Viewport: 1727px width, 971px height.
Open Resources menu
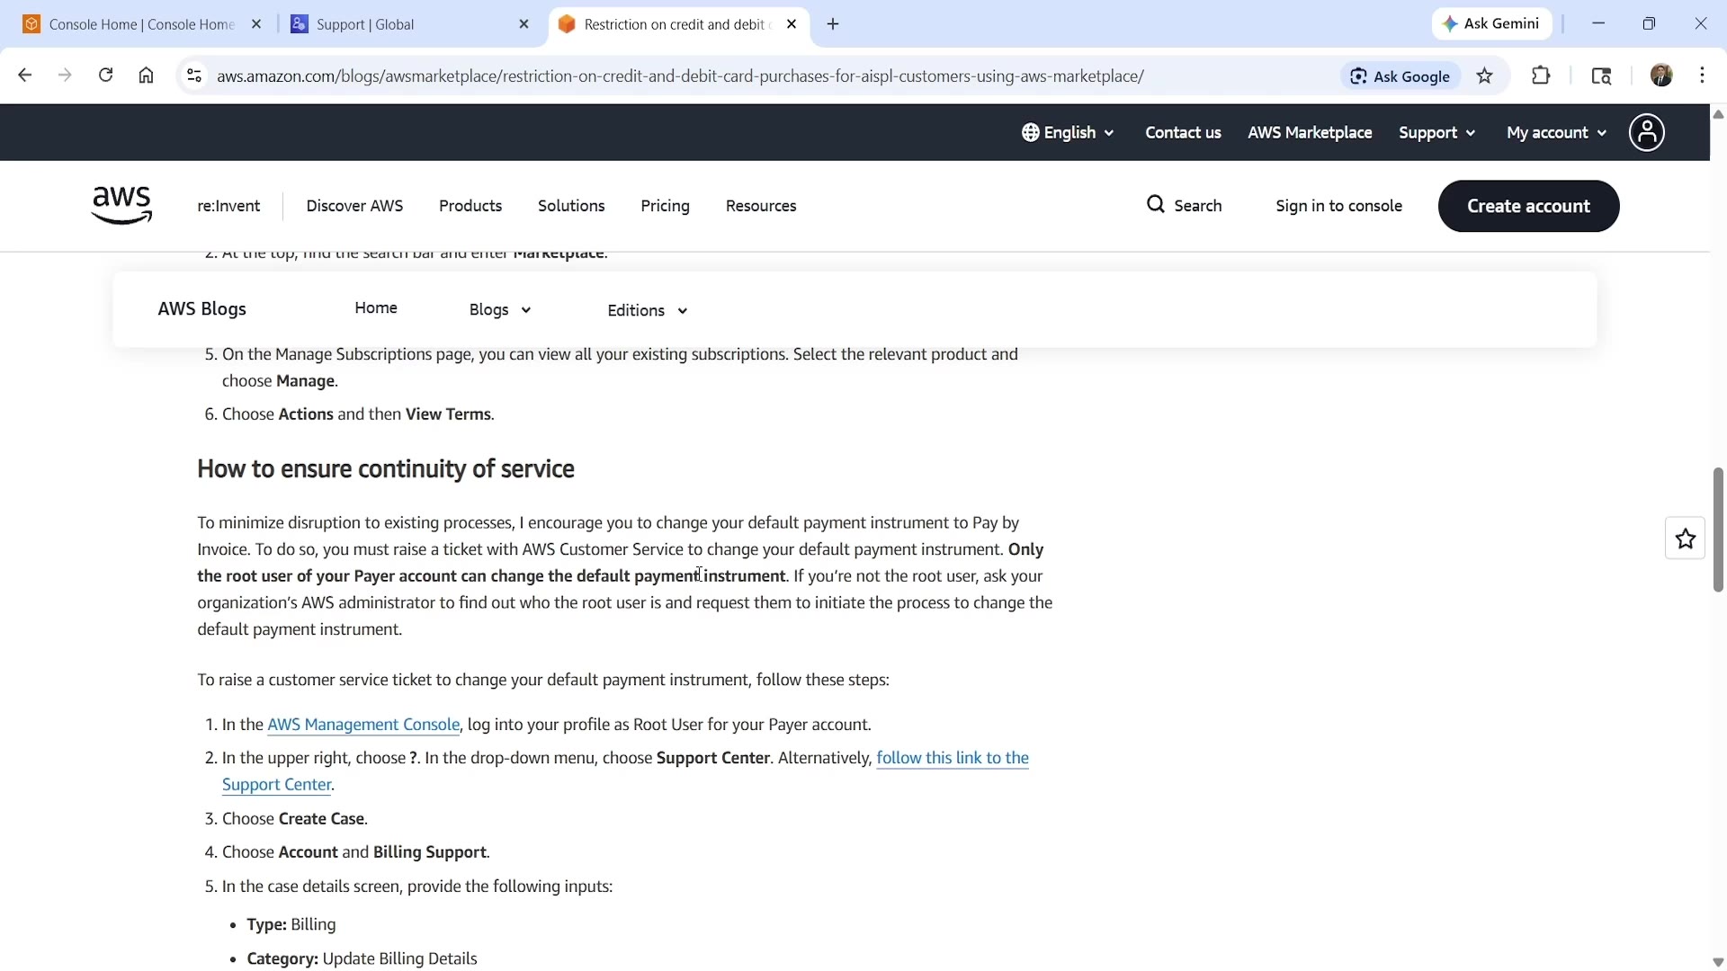(x=761, y=206)
